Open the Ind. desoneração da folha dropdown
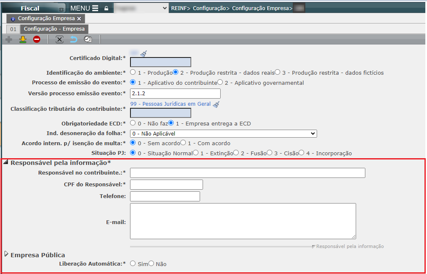The image size is (427, 274). pyautogui.click(x=223, y=133)
